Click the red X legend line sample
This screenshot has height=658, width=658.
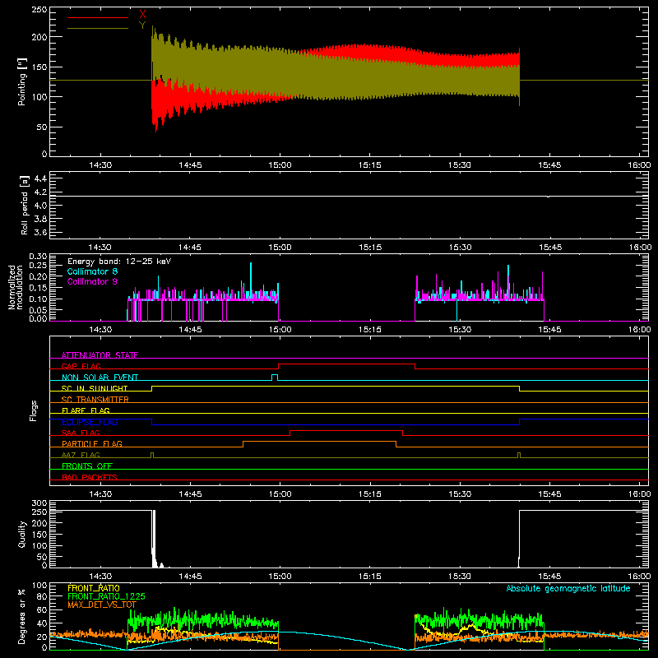pos(98,17)
